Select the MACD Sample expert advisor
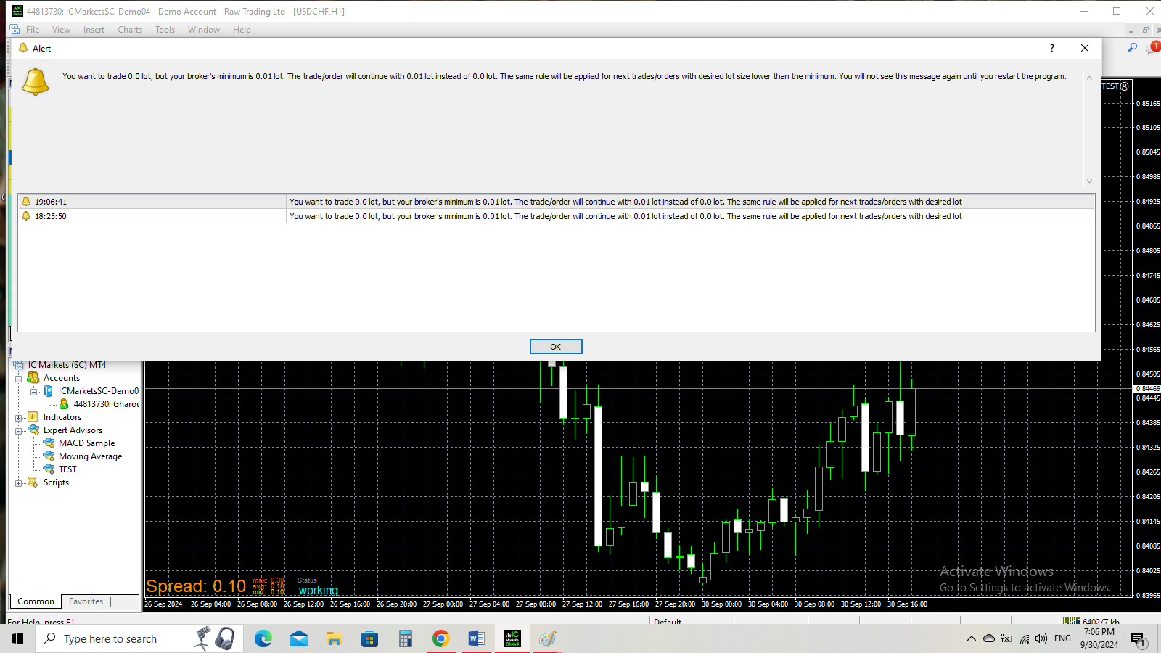 (86, 443)
